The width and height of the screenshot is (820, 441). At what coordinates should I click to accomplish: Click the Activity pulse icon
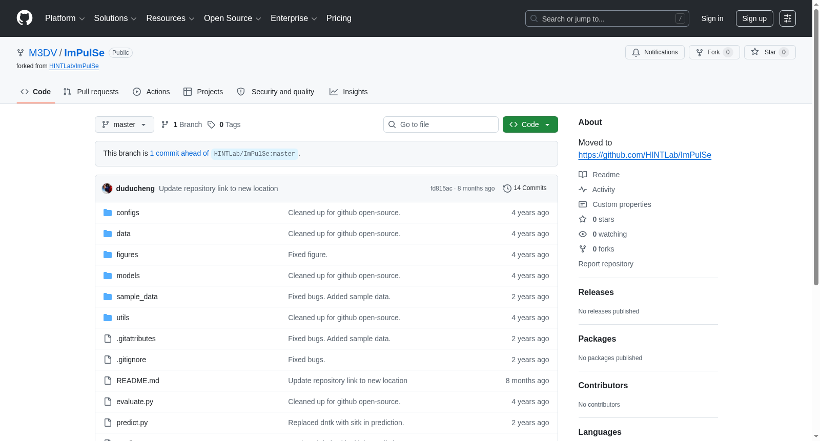[x=583, y=190]
